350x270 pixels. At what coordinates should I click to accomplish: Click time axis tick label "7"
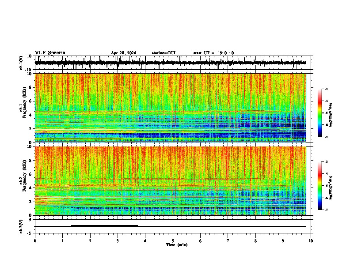pos(228,241)
